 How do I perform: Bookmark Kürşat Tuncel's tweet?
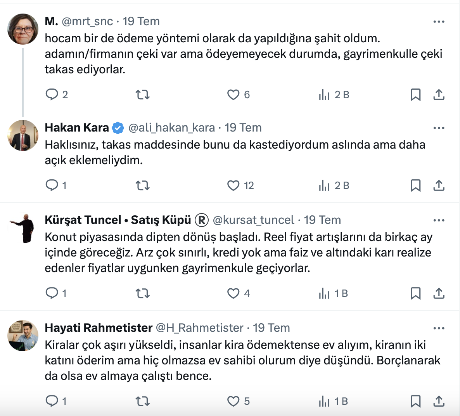(415, 293)
